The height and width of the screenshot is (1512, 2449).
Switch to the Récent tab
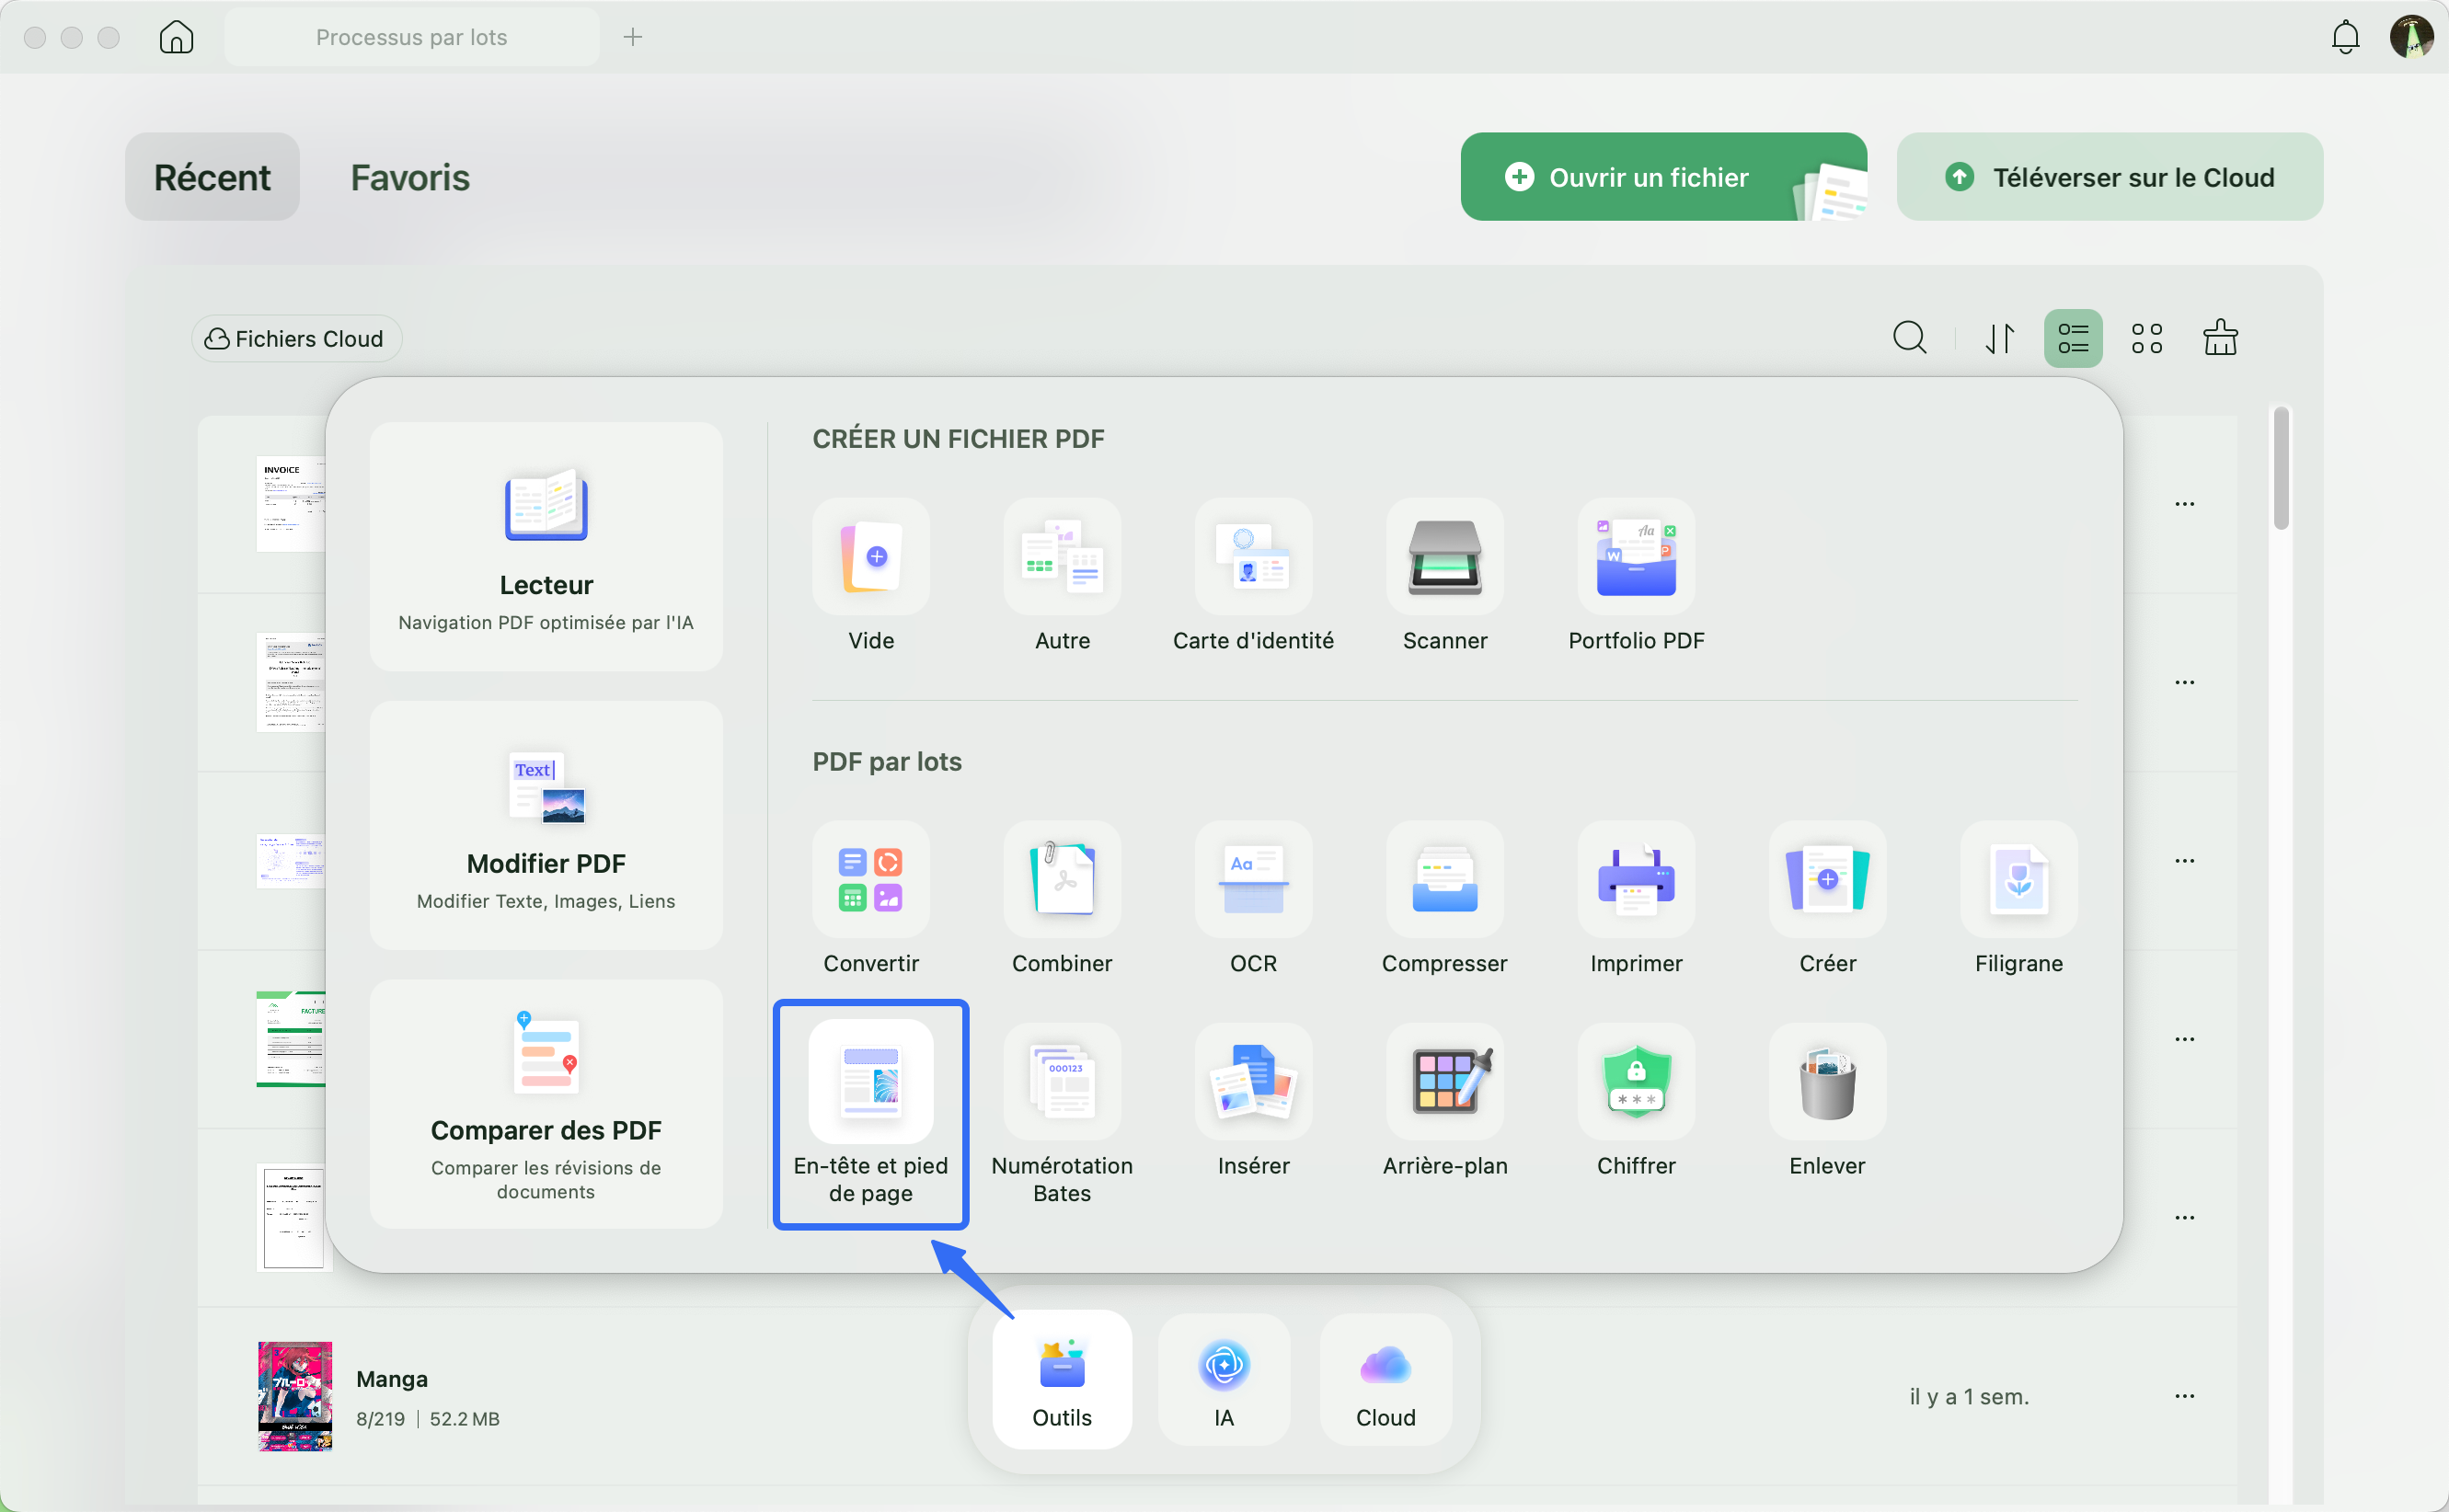click(212, 177)
